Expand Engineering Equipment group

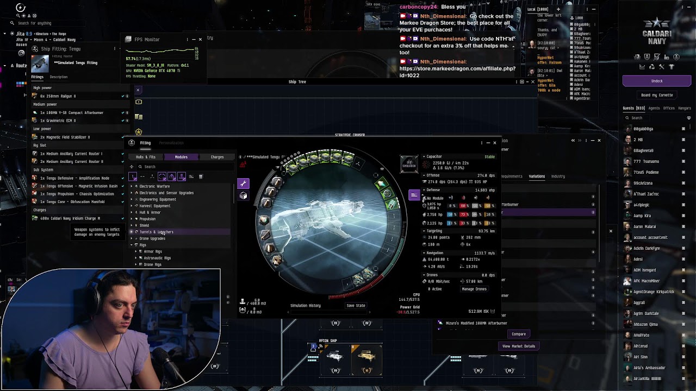pyautogui.click(x=132, y=199)
